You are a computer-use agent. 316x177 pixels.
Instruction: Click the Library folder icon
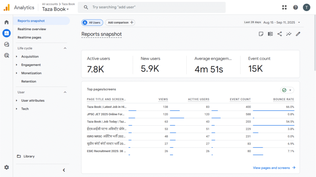coord(19,156)
